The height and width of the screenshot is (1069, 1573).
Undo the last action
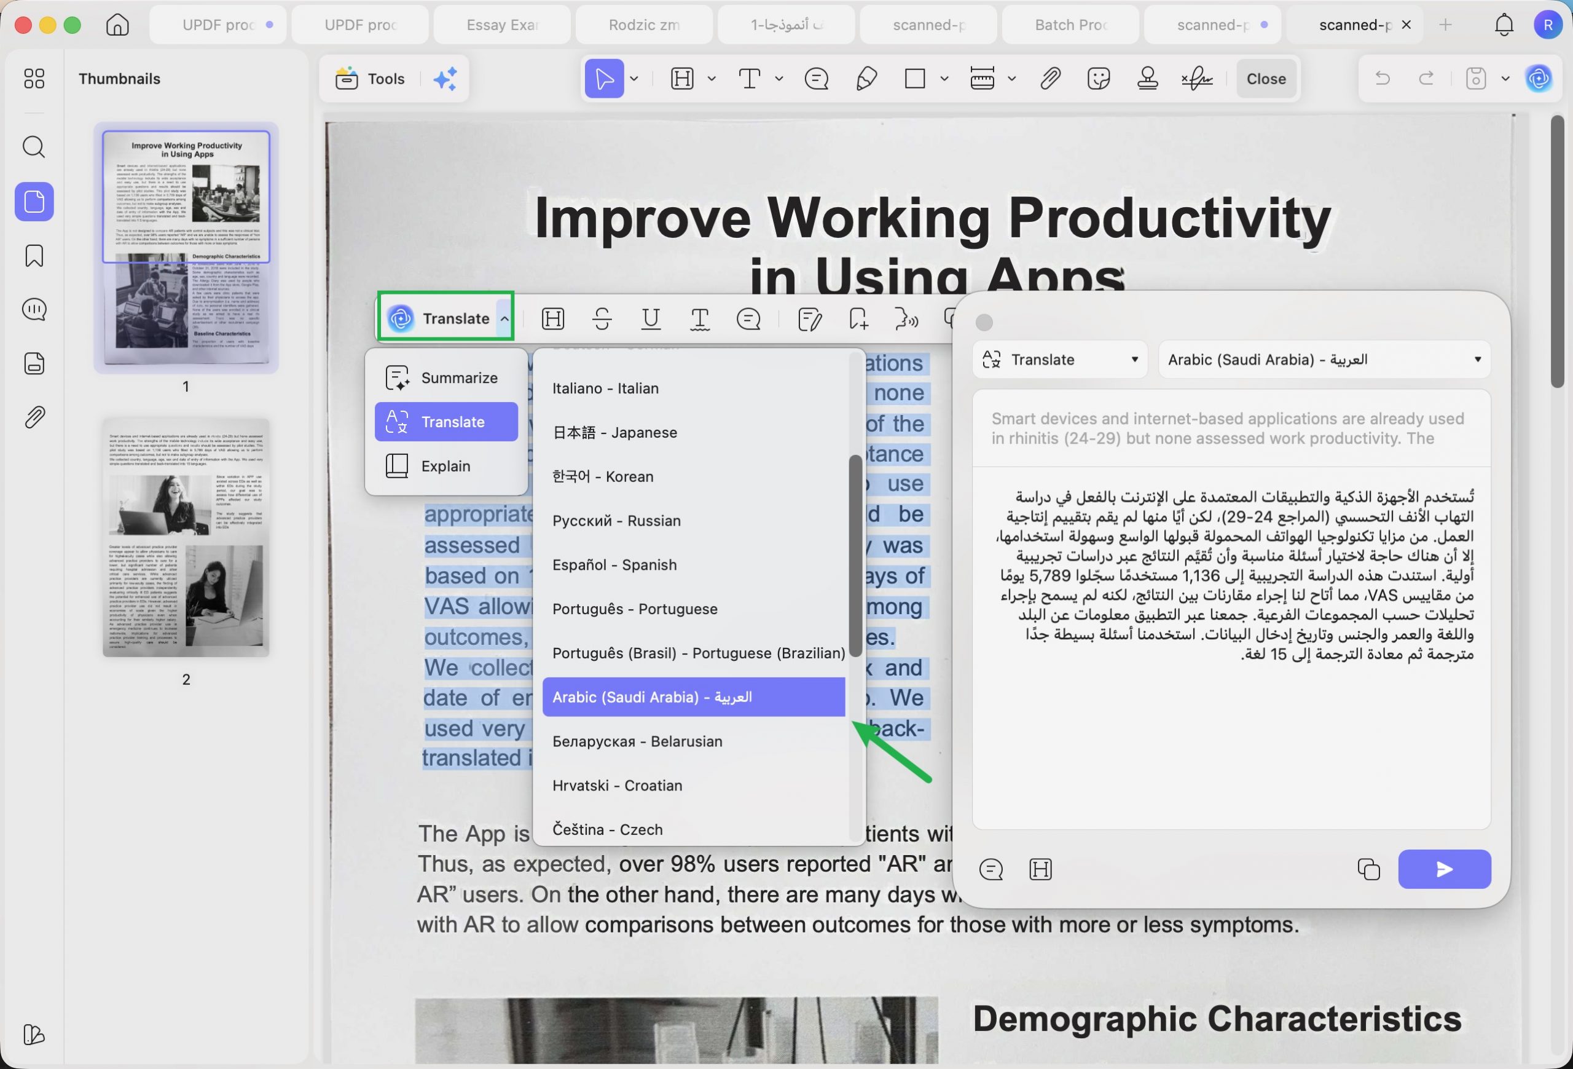[x=1383, y=79]
